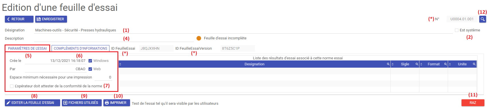Toggle the Windows checkbox
The height and width of the screenshot is (109, 487).
click(90, 61)
